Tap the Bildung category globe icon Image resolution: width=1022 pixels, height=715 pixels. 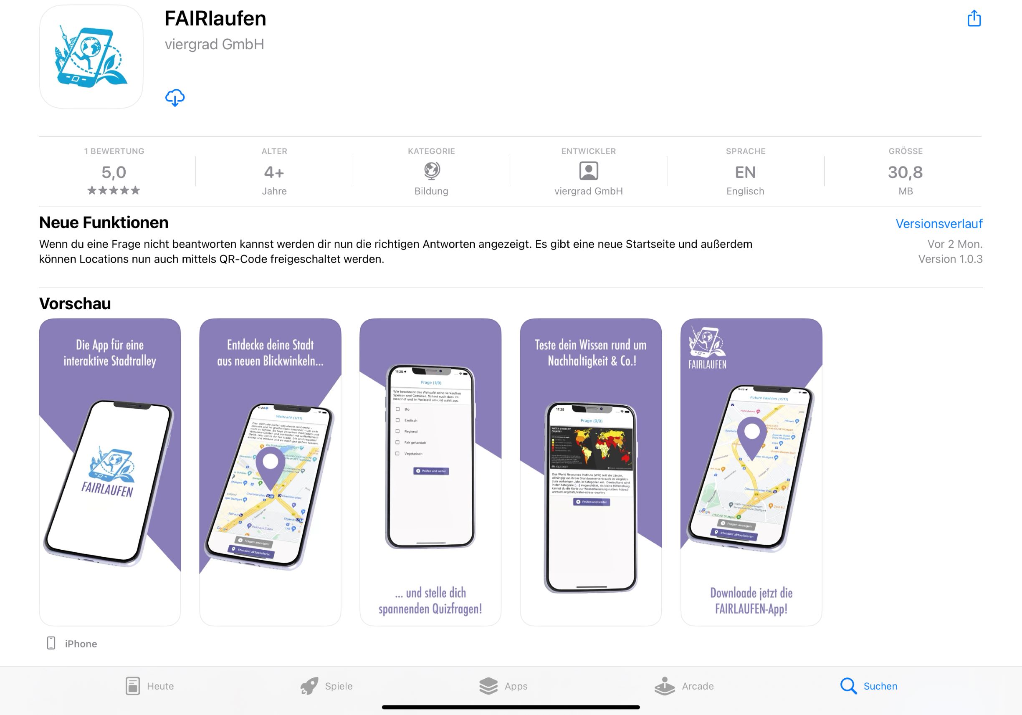[x=431, y=171]
